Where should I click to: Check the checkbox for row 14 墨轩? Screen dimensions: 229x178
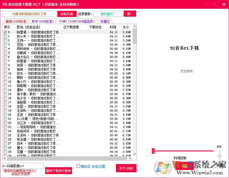5,90
